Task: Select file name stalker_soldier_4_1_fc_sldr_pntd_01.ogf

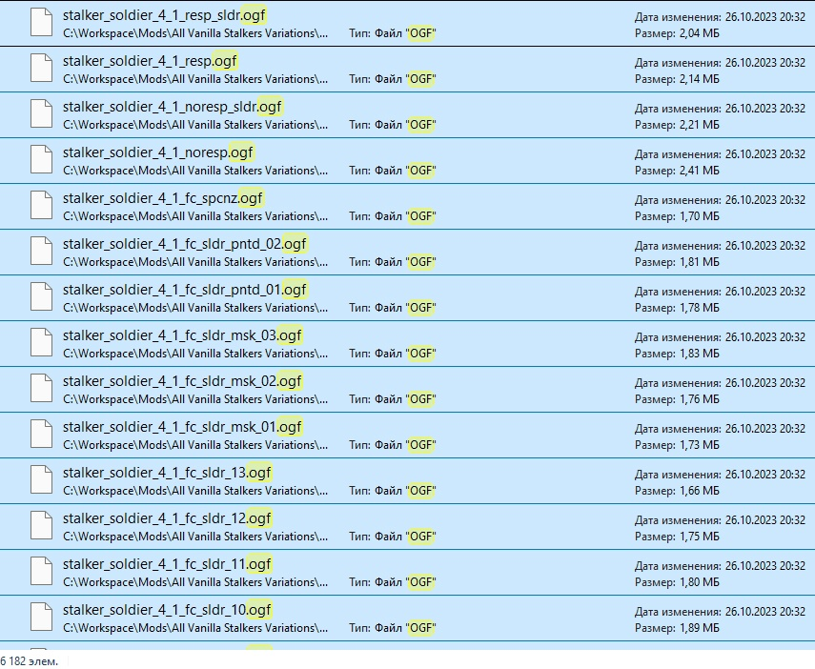Action: point(185,290)
